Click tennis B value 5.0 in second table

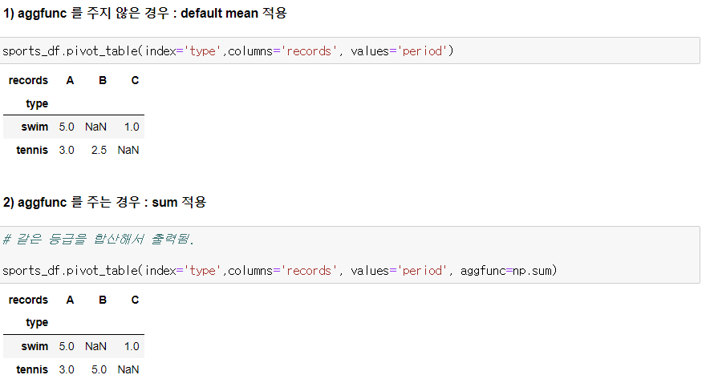99,369
